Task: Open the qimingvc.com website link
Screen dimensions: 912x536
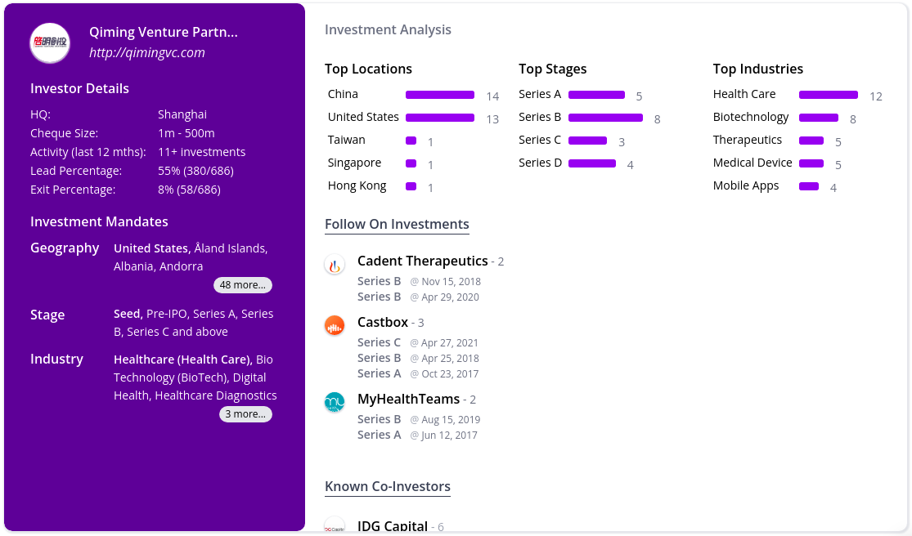Action: coord(147,52)
